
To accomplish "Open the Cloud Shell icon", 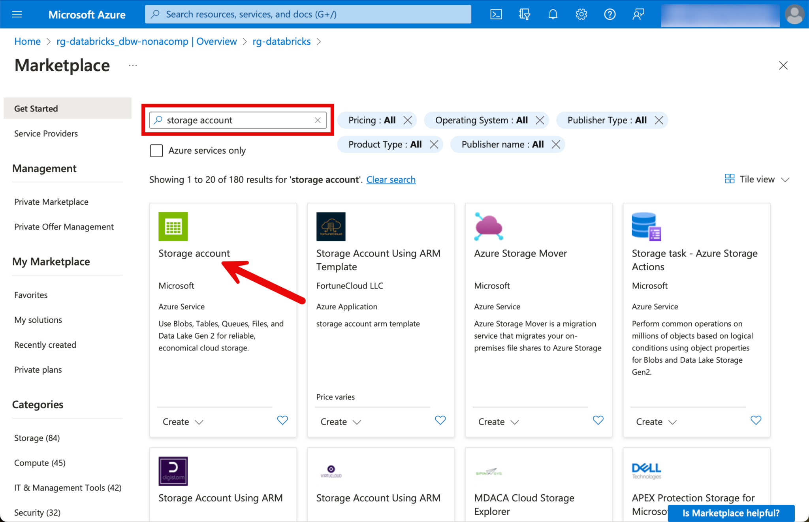I will 496,15.
